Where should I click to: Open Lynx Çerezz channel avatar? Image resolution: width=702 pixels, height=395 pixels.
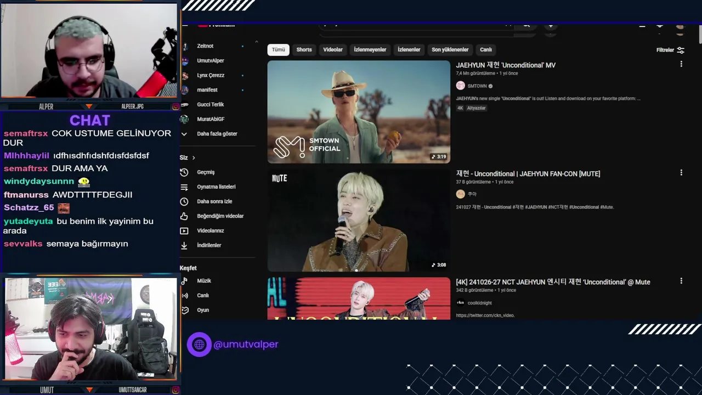point(185,75)
